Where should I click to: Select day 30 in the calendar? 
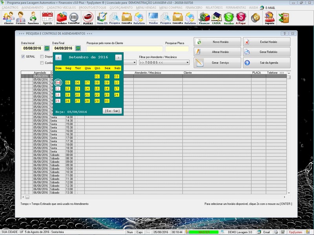pyautogui.click(x=107, y=101)
